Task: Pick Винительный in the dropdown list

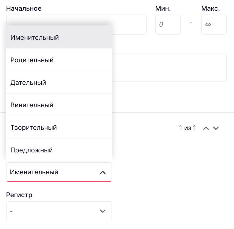Action: tap(59, 105)
